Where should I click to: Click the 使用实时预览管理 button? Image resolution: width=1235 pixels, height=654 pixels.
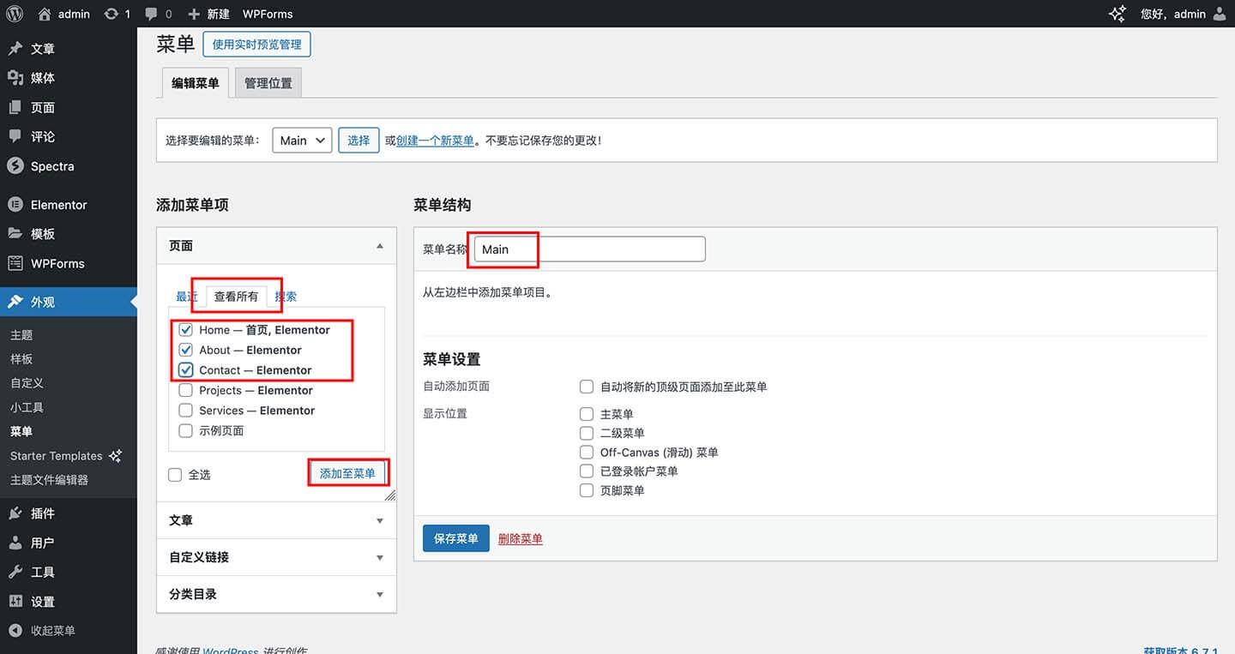point(256,44)
